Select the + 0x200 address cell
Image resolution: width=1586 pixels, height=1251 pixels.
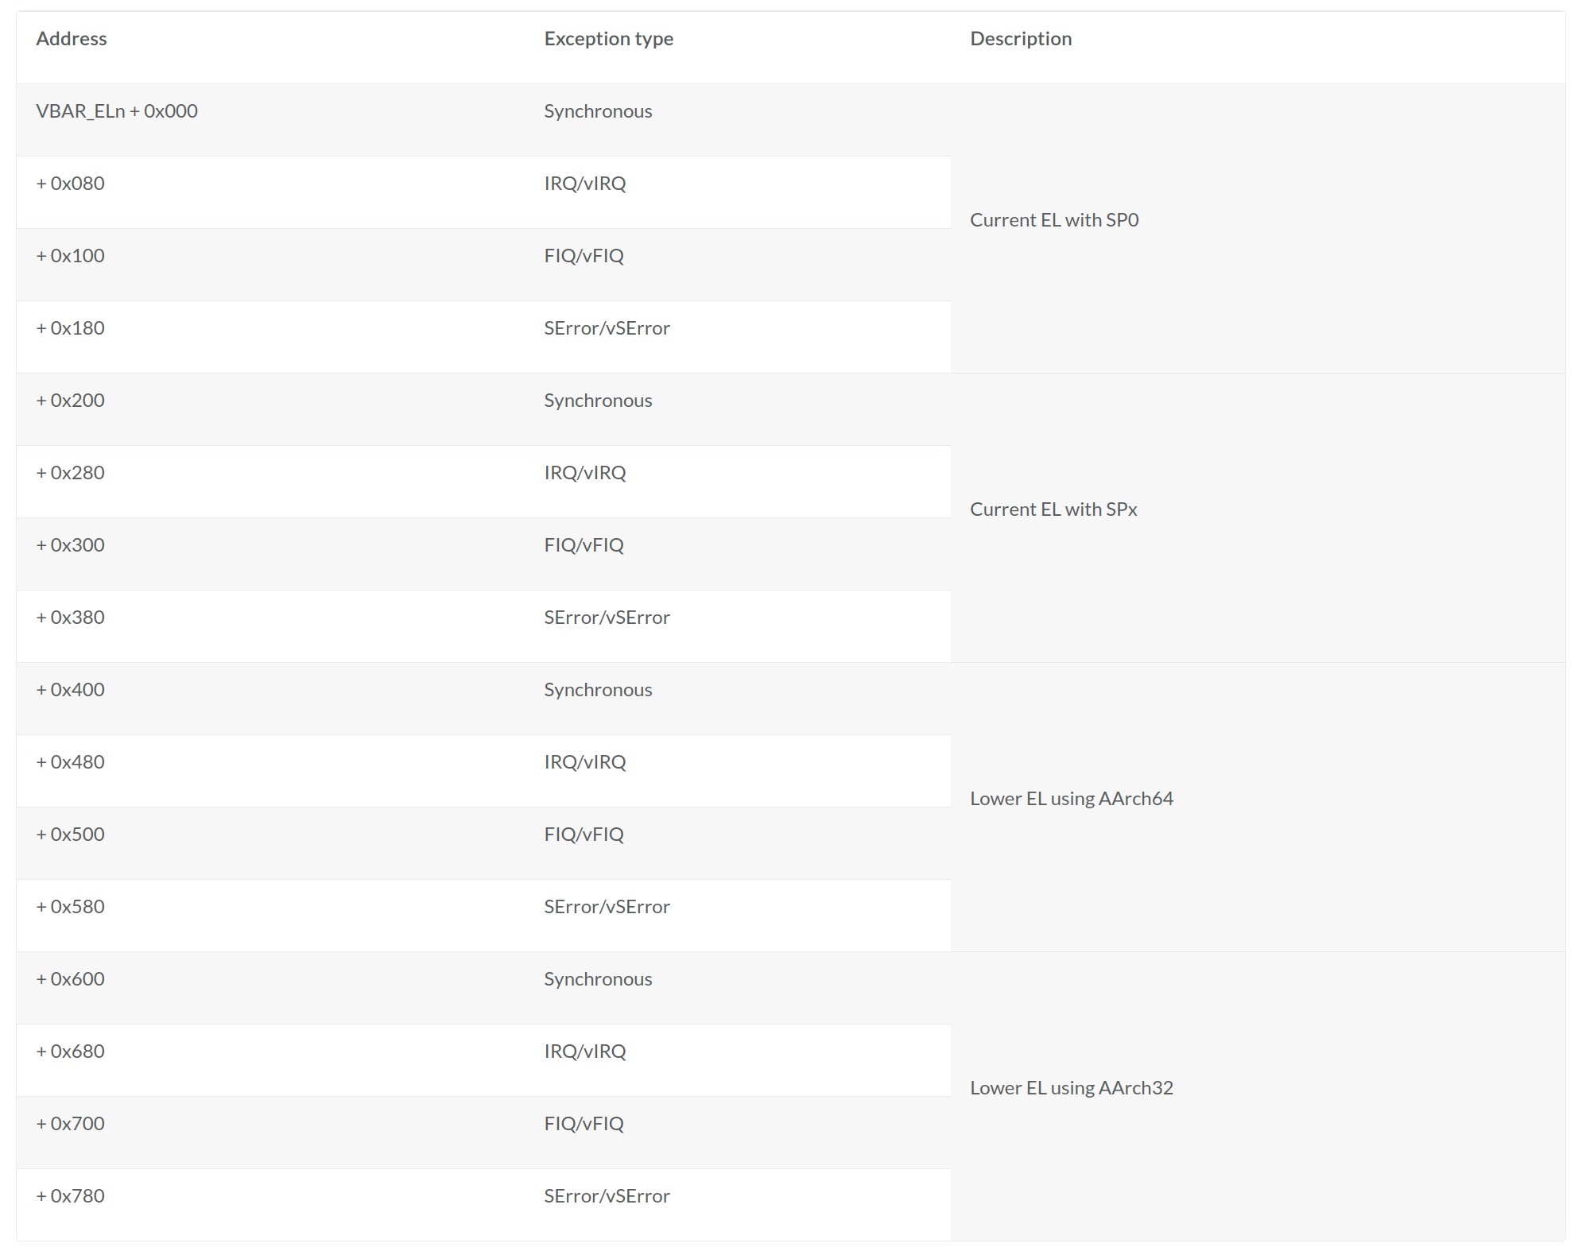[x=70, y=401]
